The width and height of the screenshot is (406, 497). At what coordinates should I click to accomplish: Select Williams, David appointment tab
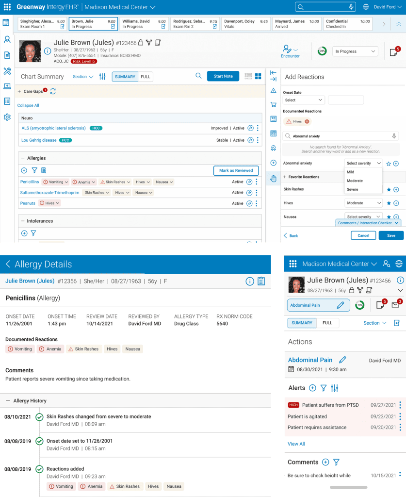click(x=144, y=24)
